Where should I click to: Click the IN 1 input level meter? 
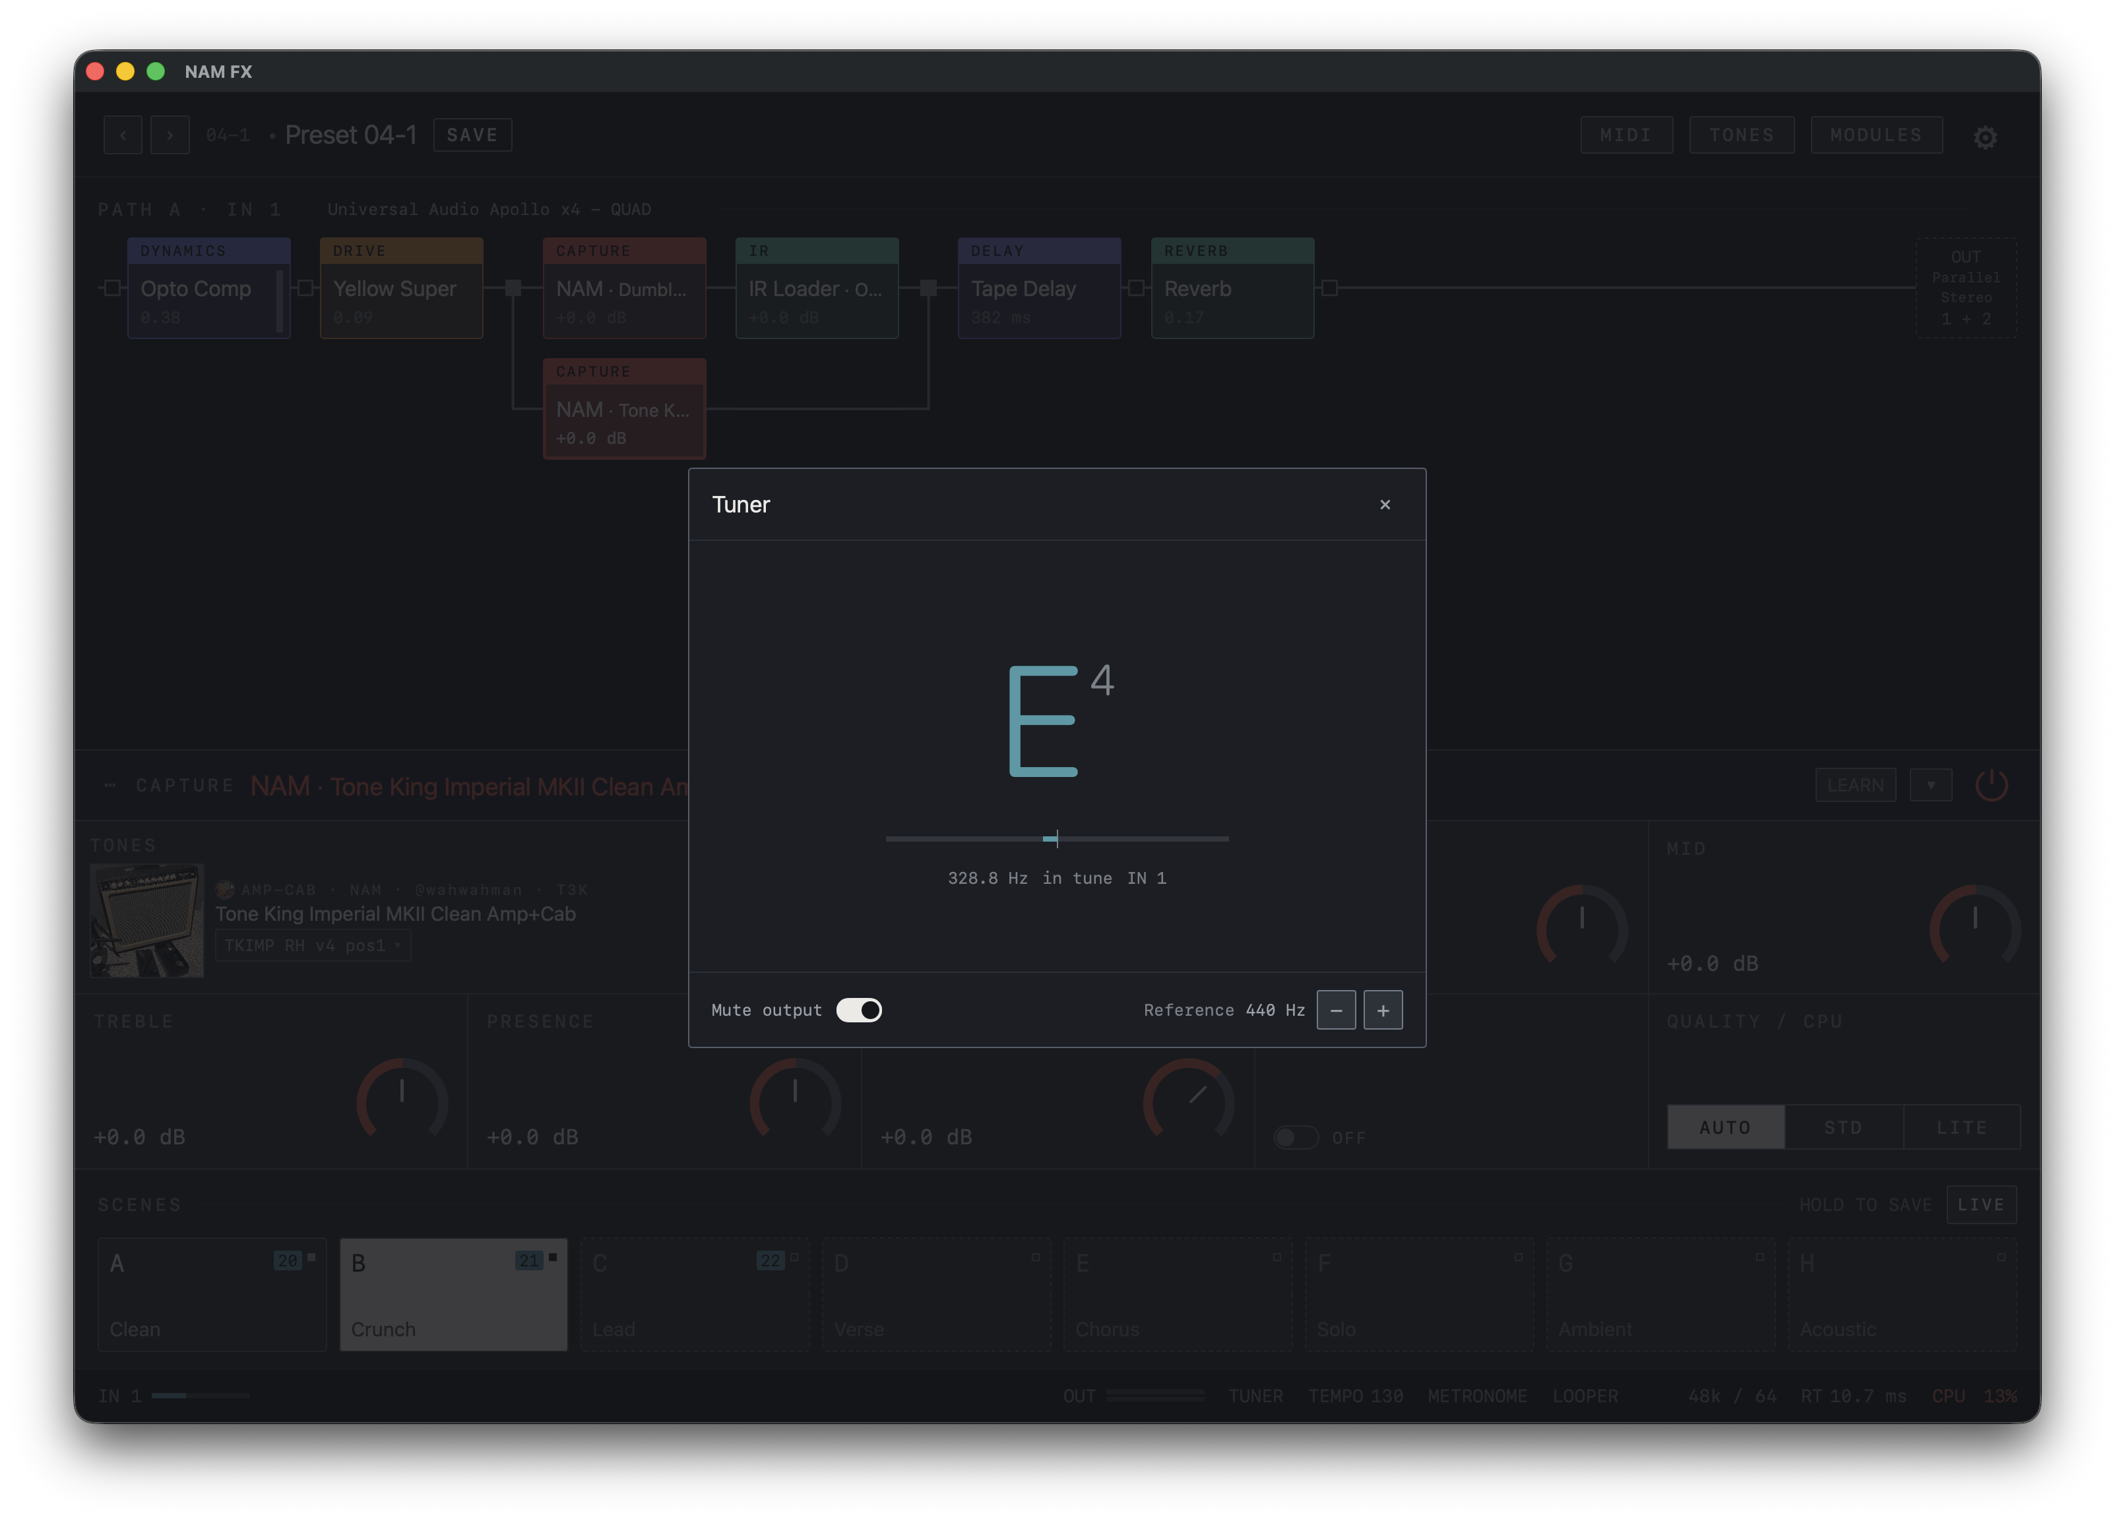[201, 1396]
